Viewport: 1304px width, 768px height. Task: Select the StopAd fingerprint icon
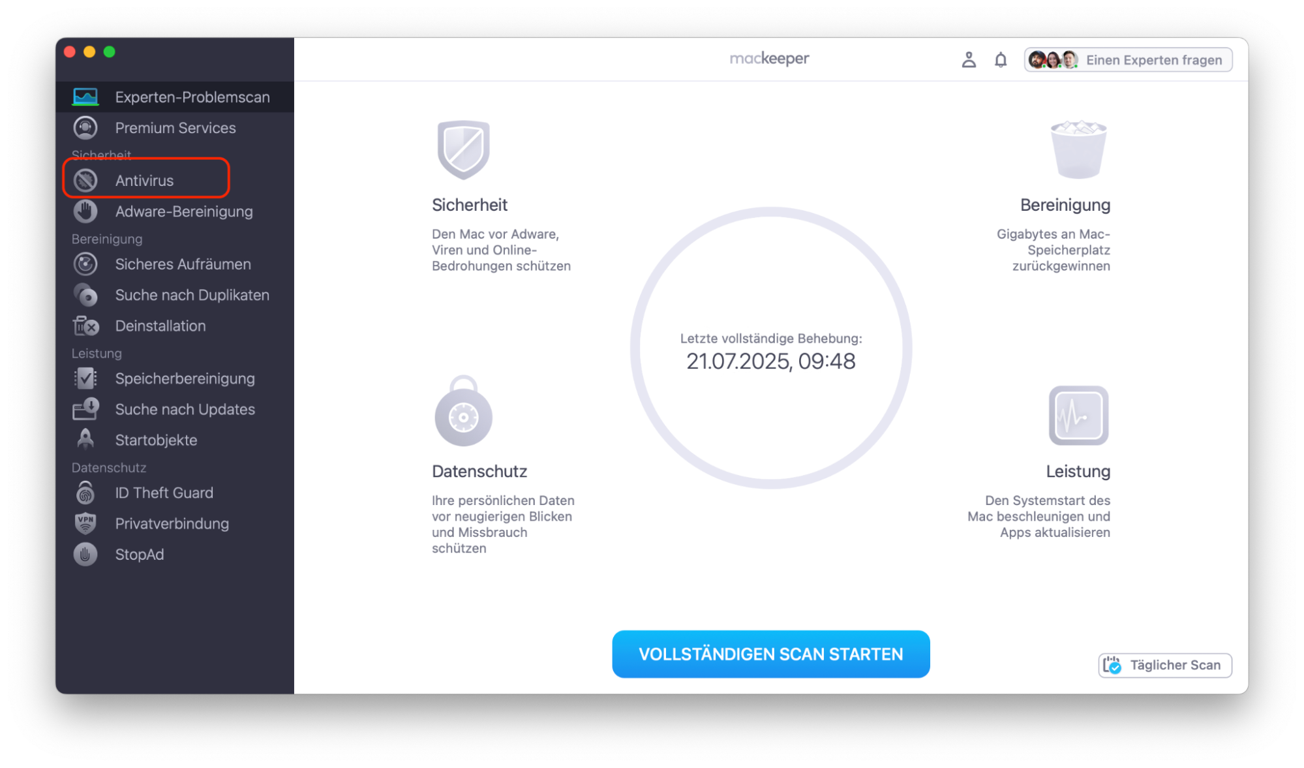pos(85,554)
